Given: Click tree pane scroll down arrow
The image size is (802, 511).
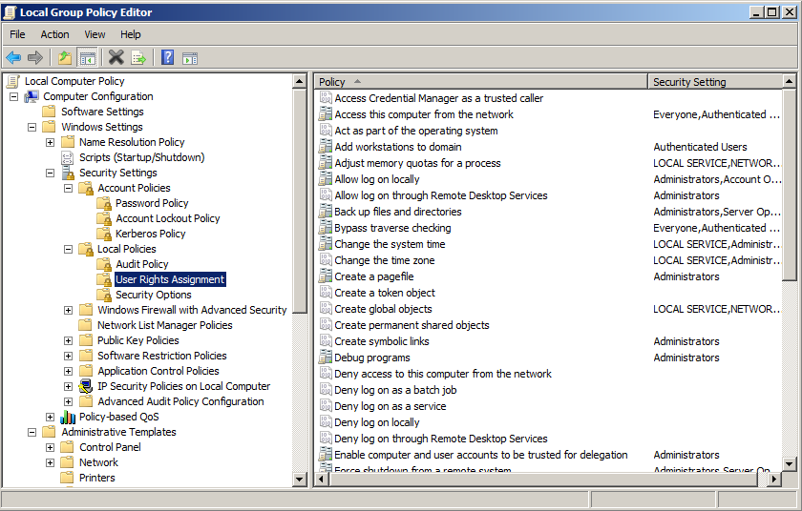Looking at the screenshot, I should (x=300, y=479).
